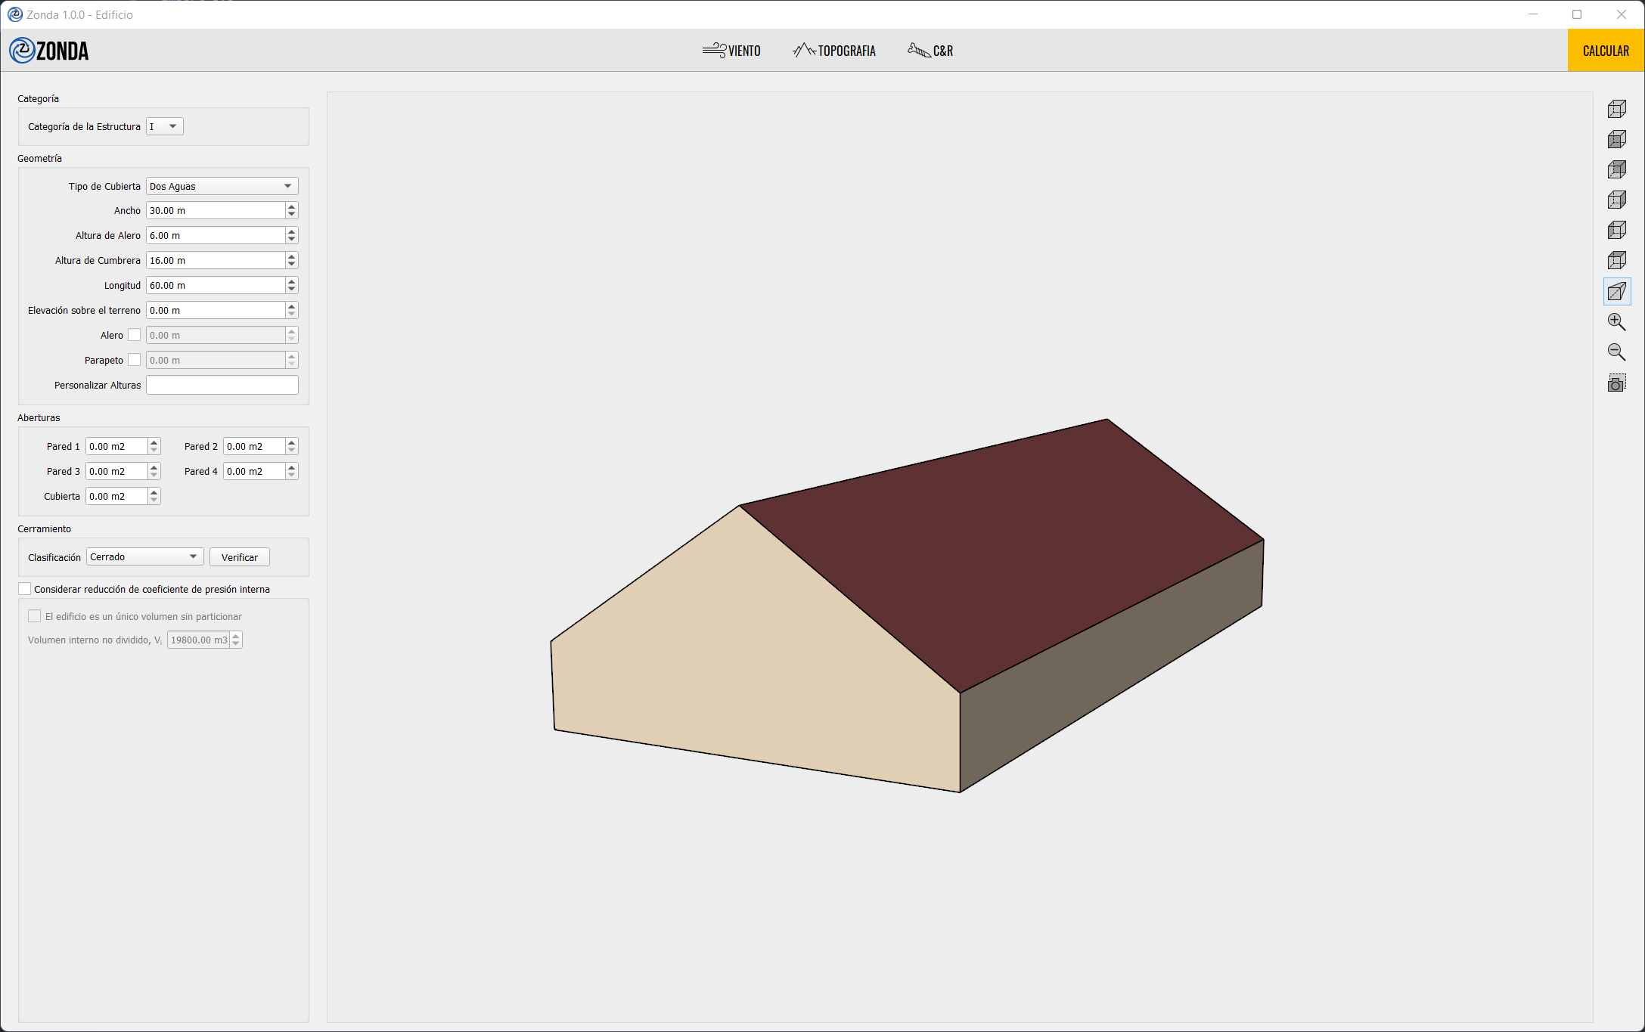This screenshot has width=1645, height=1032.
Task: Check Considerar reducción de coeficiente de presión interna
Action: pyautogui.click(x=25, y=589)
